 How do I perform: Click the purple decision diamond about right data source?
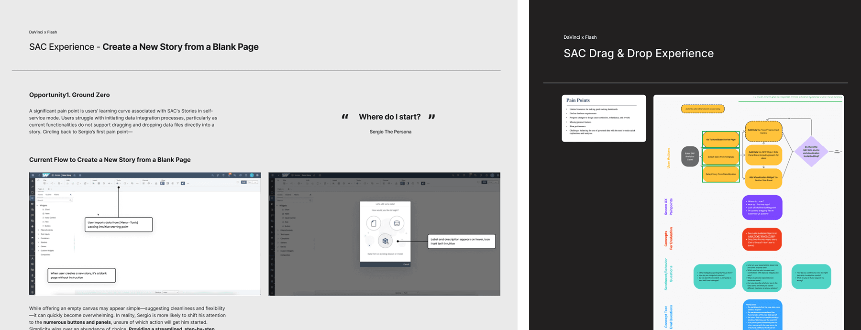click(x=811, y=152)
